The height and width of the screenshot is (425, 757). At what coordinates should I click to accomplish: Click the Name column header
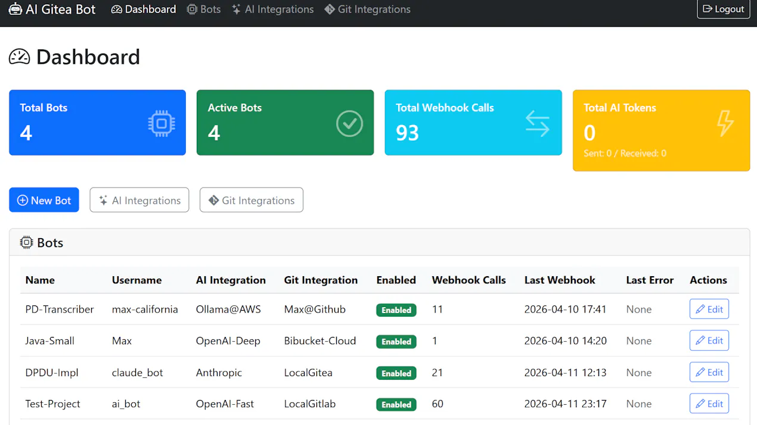[x=40, y=280]
